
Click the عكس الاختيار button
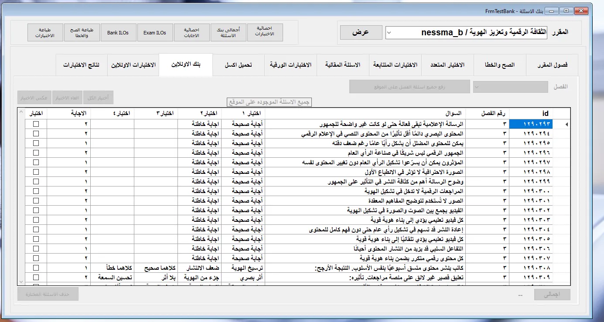coord(34,98)
